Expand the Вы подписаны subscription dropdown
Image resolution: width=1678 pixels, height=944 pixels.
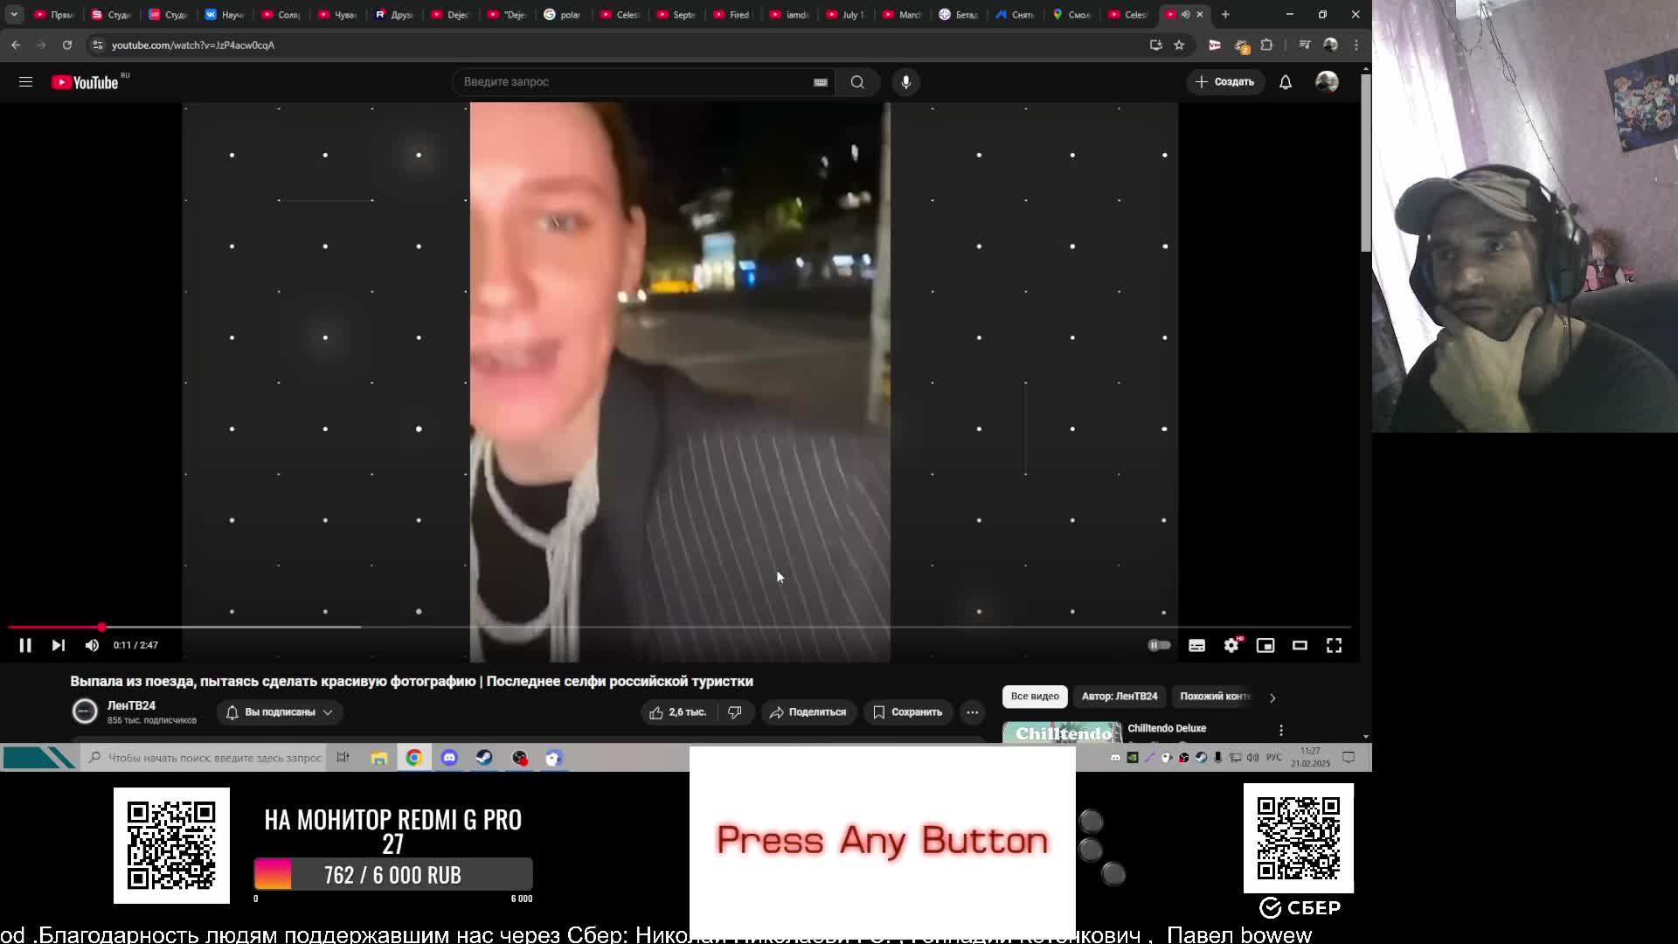[280, 712]
